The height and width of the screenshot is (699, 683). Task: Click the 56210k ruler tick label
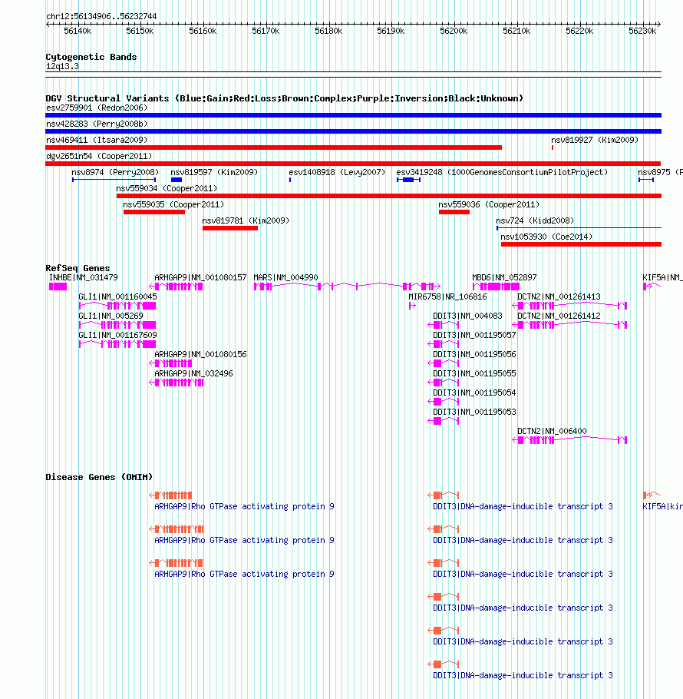516,31
